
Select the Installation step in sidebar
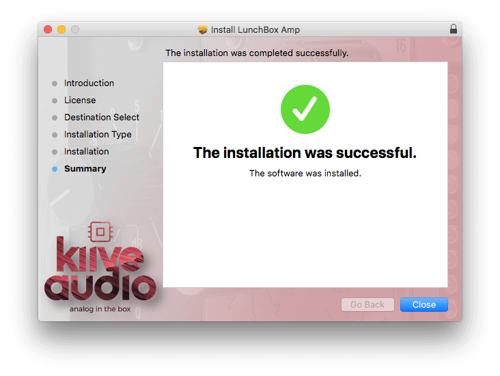pos(87,151)
